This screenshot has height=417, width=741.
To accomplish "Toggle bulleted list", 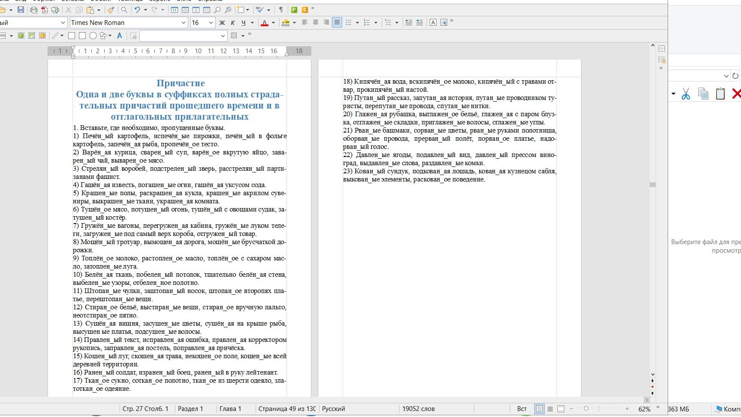I will tap(349, 23).
